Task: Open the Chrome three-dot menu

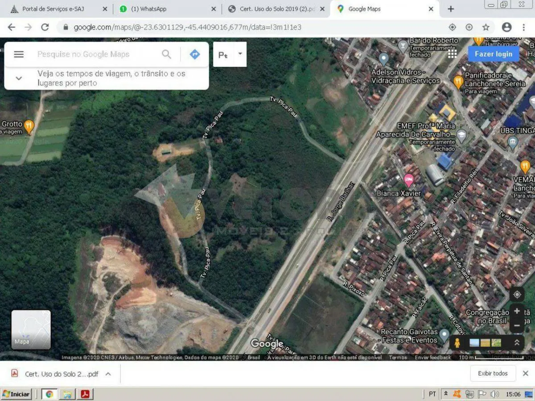Action: pyautogui.click(x=524, y=27)
